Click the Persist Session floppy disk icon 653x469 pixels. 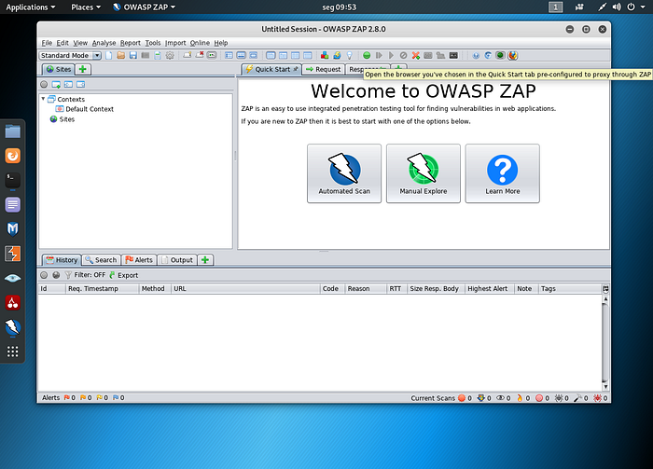point(132,55)
